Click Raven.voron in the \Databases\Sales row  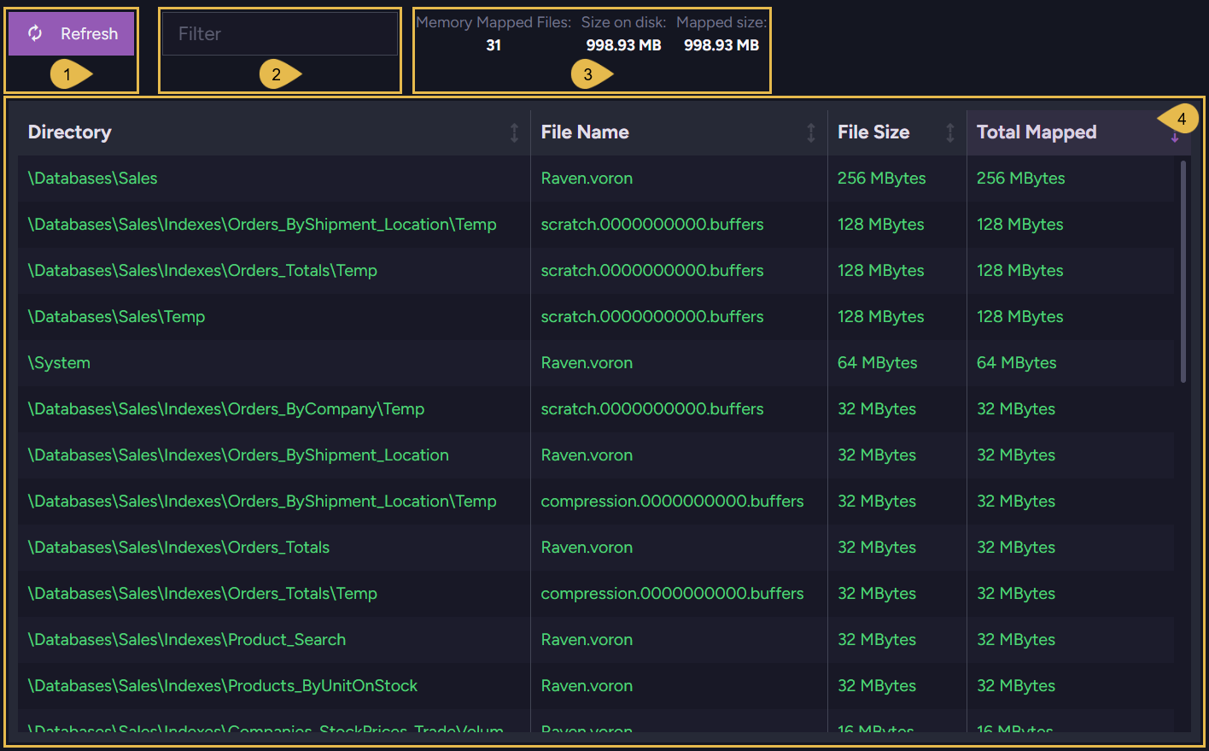pos(587,179)
